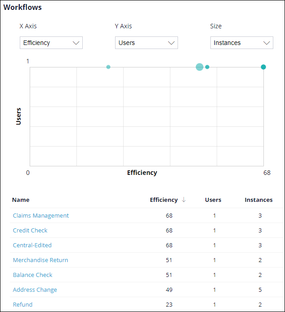This screenshot has width=285, height=312.
Task: Sort the table by the Name column
Action: [21, 200]
